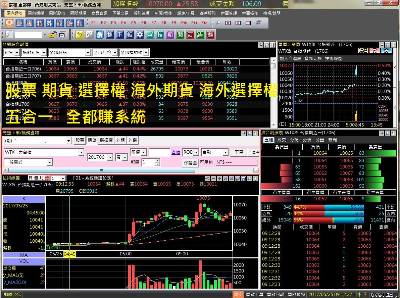Click the yellow undo back arrow icon
The height and width of the screenshot is (298, 400).
coord(79,35)
